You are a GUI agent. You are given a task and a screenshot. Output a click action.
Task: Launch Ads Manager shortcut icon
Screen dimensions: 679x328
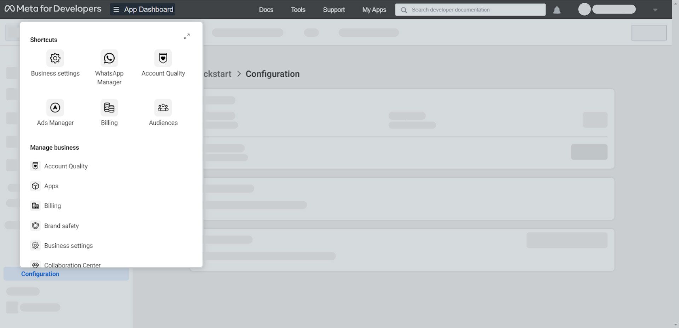(x=55, y=108)
